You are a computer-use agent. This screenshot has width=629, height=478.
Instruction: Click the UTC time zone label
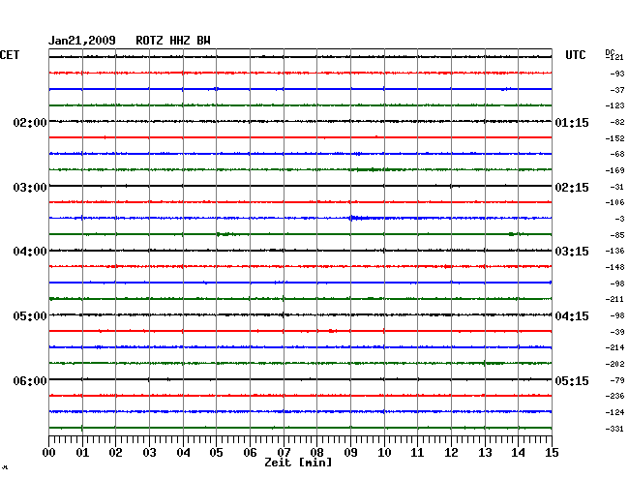click(x=575, y=55)
